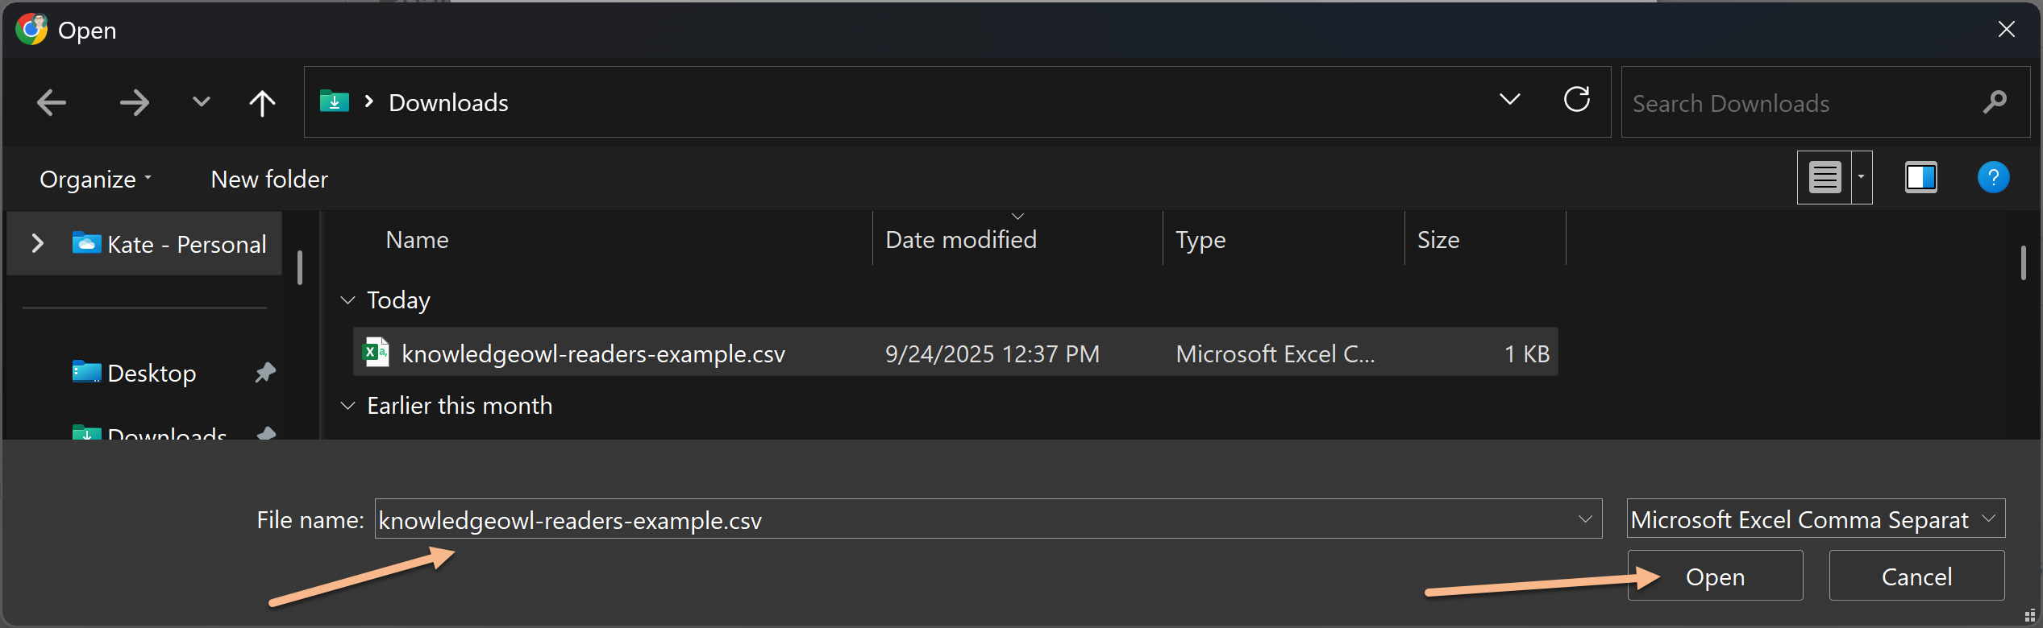Open the Organize menu
Image resolution: width=2043 pixels, height=628 pixels.
[x=95, y=179]
